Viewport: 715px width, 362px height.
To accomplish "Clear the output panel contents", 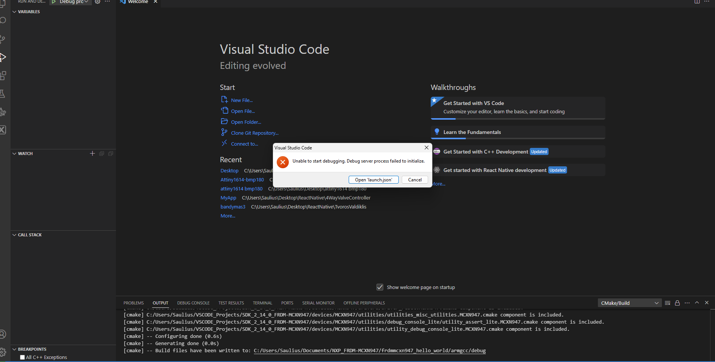I will pyautogui.click(x=668, y=303).
